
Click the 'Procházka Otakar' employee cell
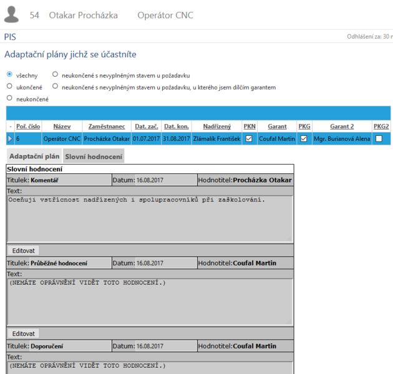click(x=107, y=139)
